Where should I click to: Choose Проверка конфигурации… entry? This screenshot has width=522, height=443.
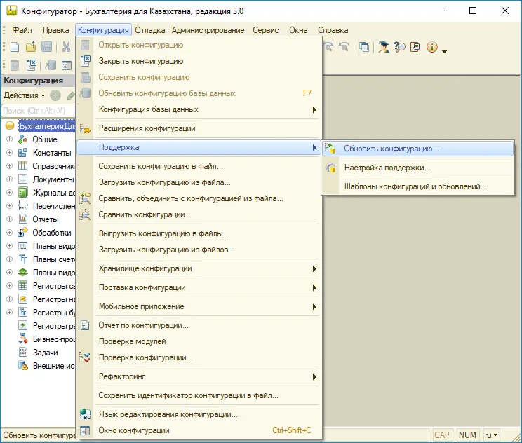tap(199, 358)
